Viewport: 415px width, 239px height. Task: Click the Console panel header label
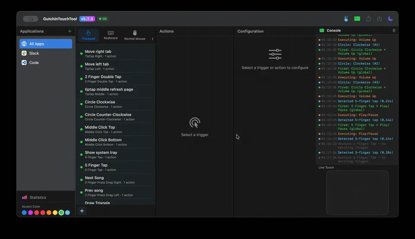pos(333,30)
